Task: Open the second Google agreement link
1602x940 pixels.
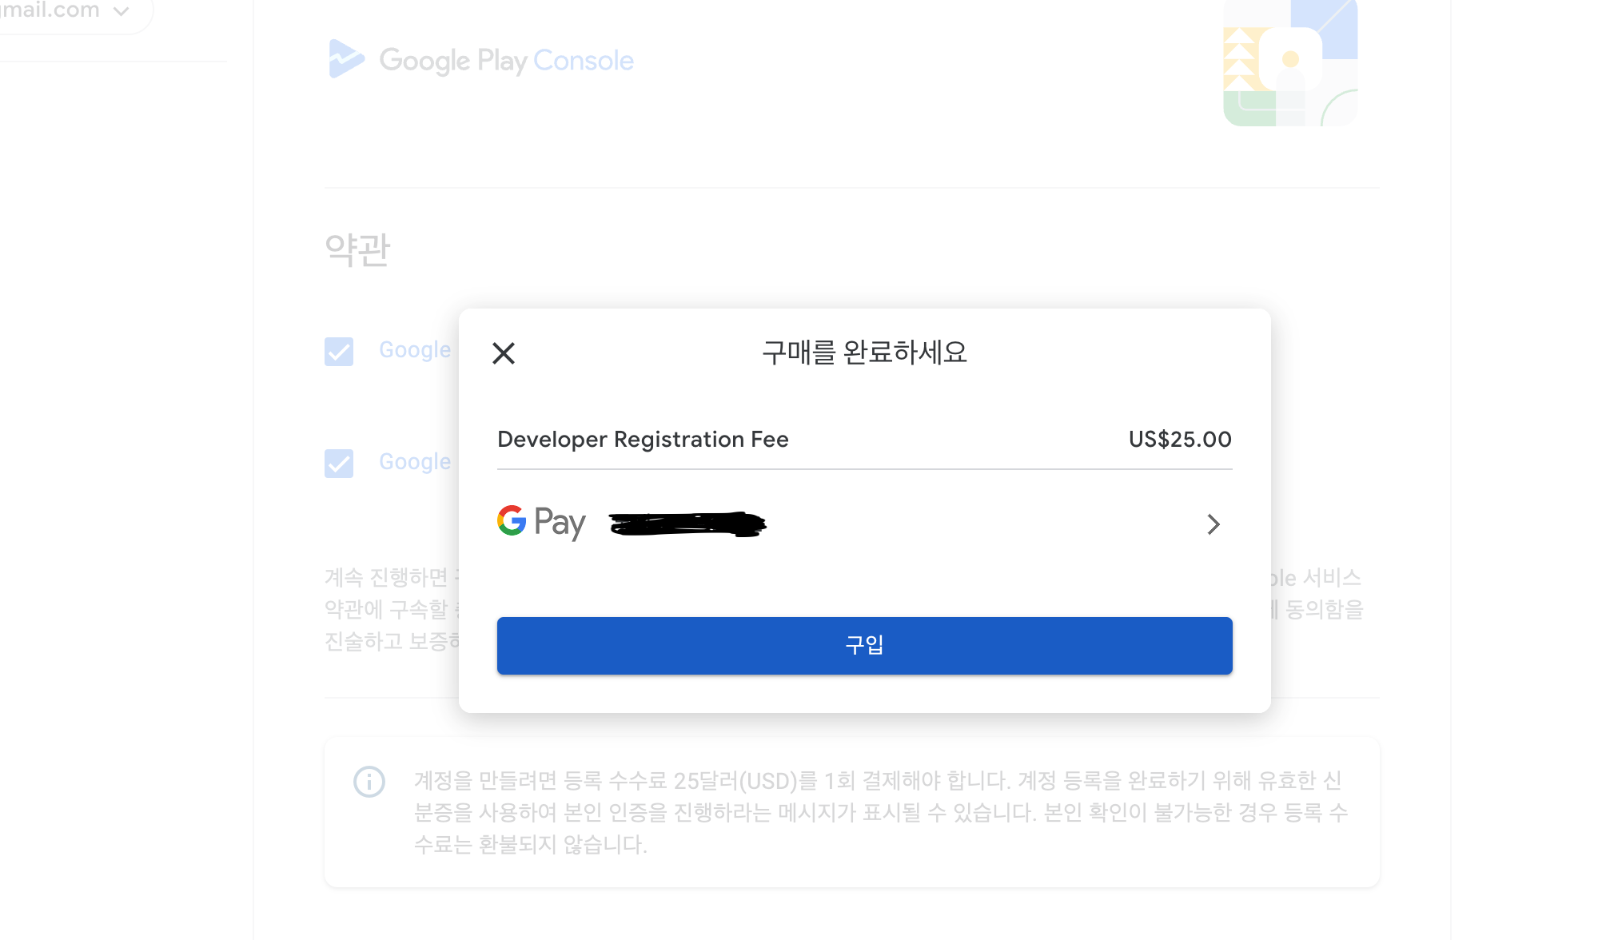Action: pos(415,462)
